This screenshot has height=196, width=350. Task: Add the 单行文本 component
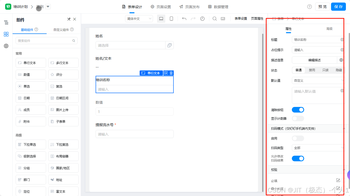[x=31, y=63]
